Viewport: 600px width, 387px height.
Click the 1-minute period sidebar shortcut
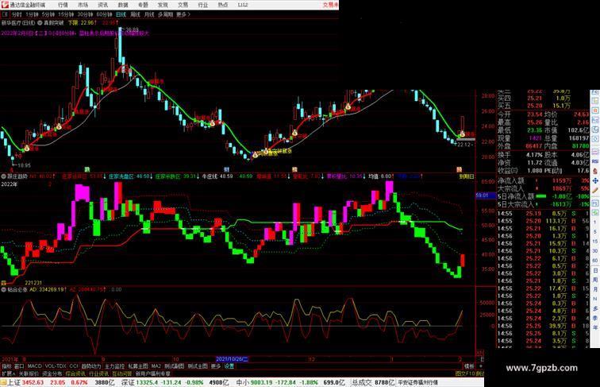pyautogui.click(x=595, y=222)
